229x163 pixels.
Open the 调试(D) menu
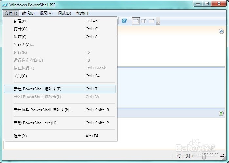pos(64,13)
